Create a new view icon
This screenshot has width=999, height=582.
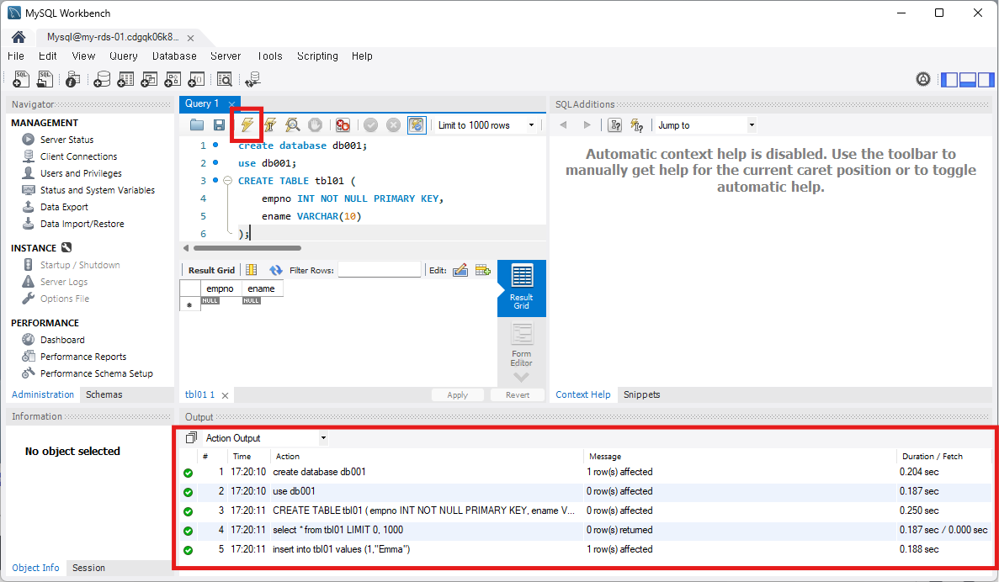click(x=149, y=79)
